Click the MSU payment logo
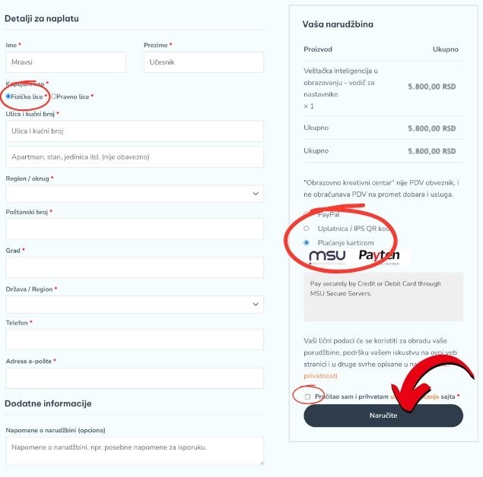This screenshot has height=477, width=483. (x=328, y=255)
